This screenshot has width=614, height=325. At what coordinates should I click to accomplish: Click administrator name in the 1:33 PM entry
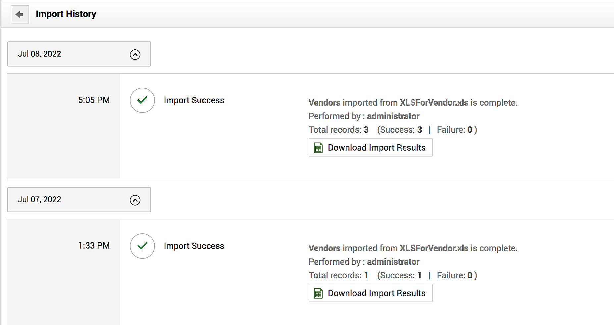(393, 262)
